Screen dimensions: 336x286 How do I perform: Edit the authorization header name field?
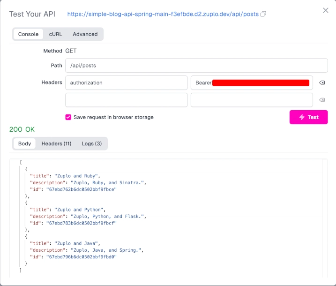[x=127, y=83]
